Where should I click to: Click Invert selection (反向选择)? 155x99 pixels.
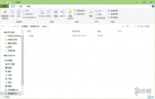tap(113, 17)
